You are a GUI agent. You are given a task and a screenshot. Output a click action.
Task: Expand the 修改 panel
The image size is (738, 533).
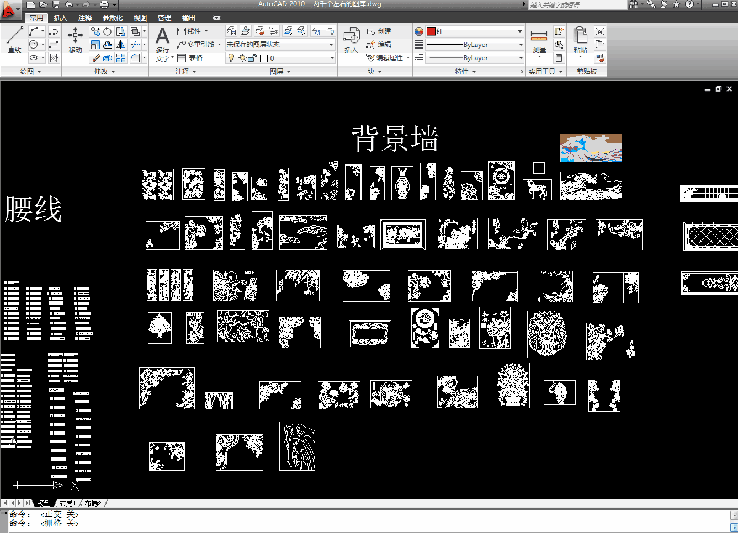tap(105, 72)
